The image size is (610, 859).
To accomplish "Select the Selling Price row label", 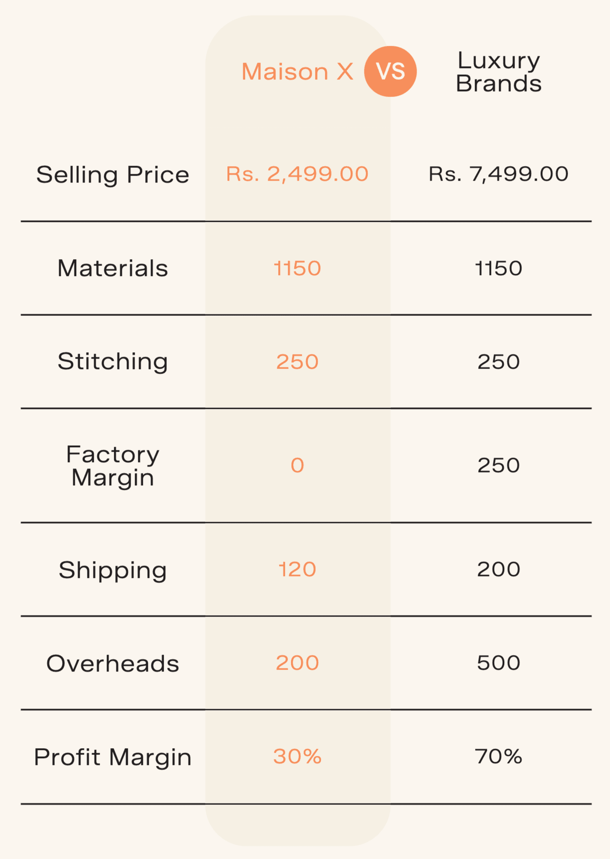I will click(113, 175).
